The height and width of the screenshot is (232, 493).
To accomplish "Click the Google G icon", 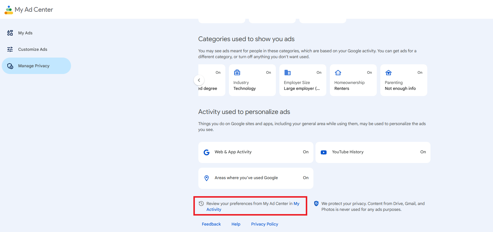I will click(207, 152).
